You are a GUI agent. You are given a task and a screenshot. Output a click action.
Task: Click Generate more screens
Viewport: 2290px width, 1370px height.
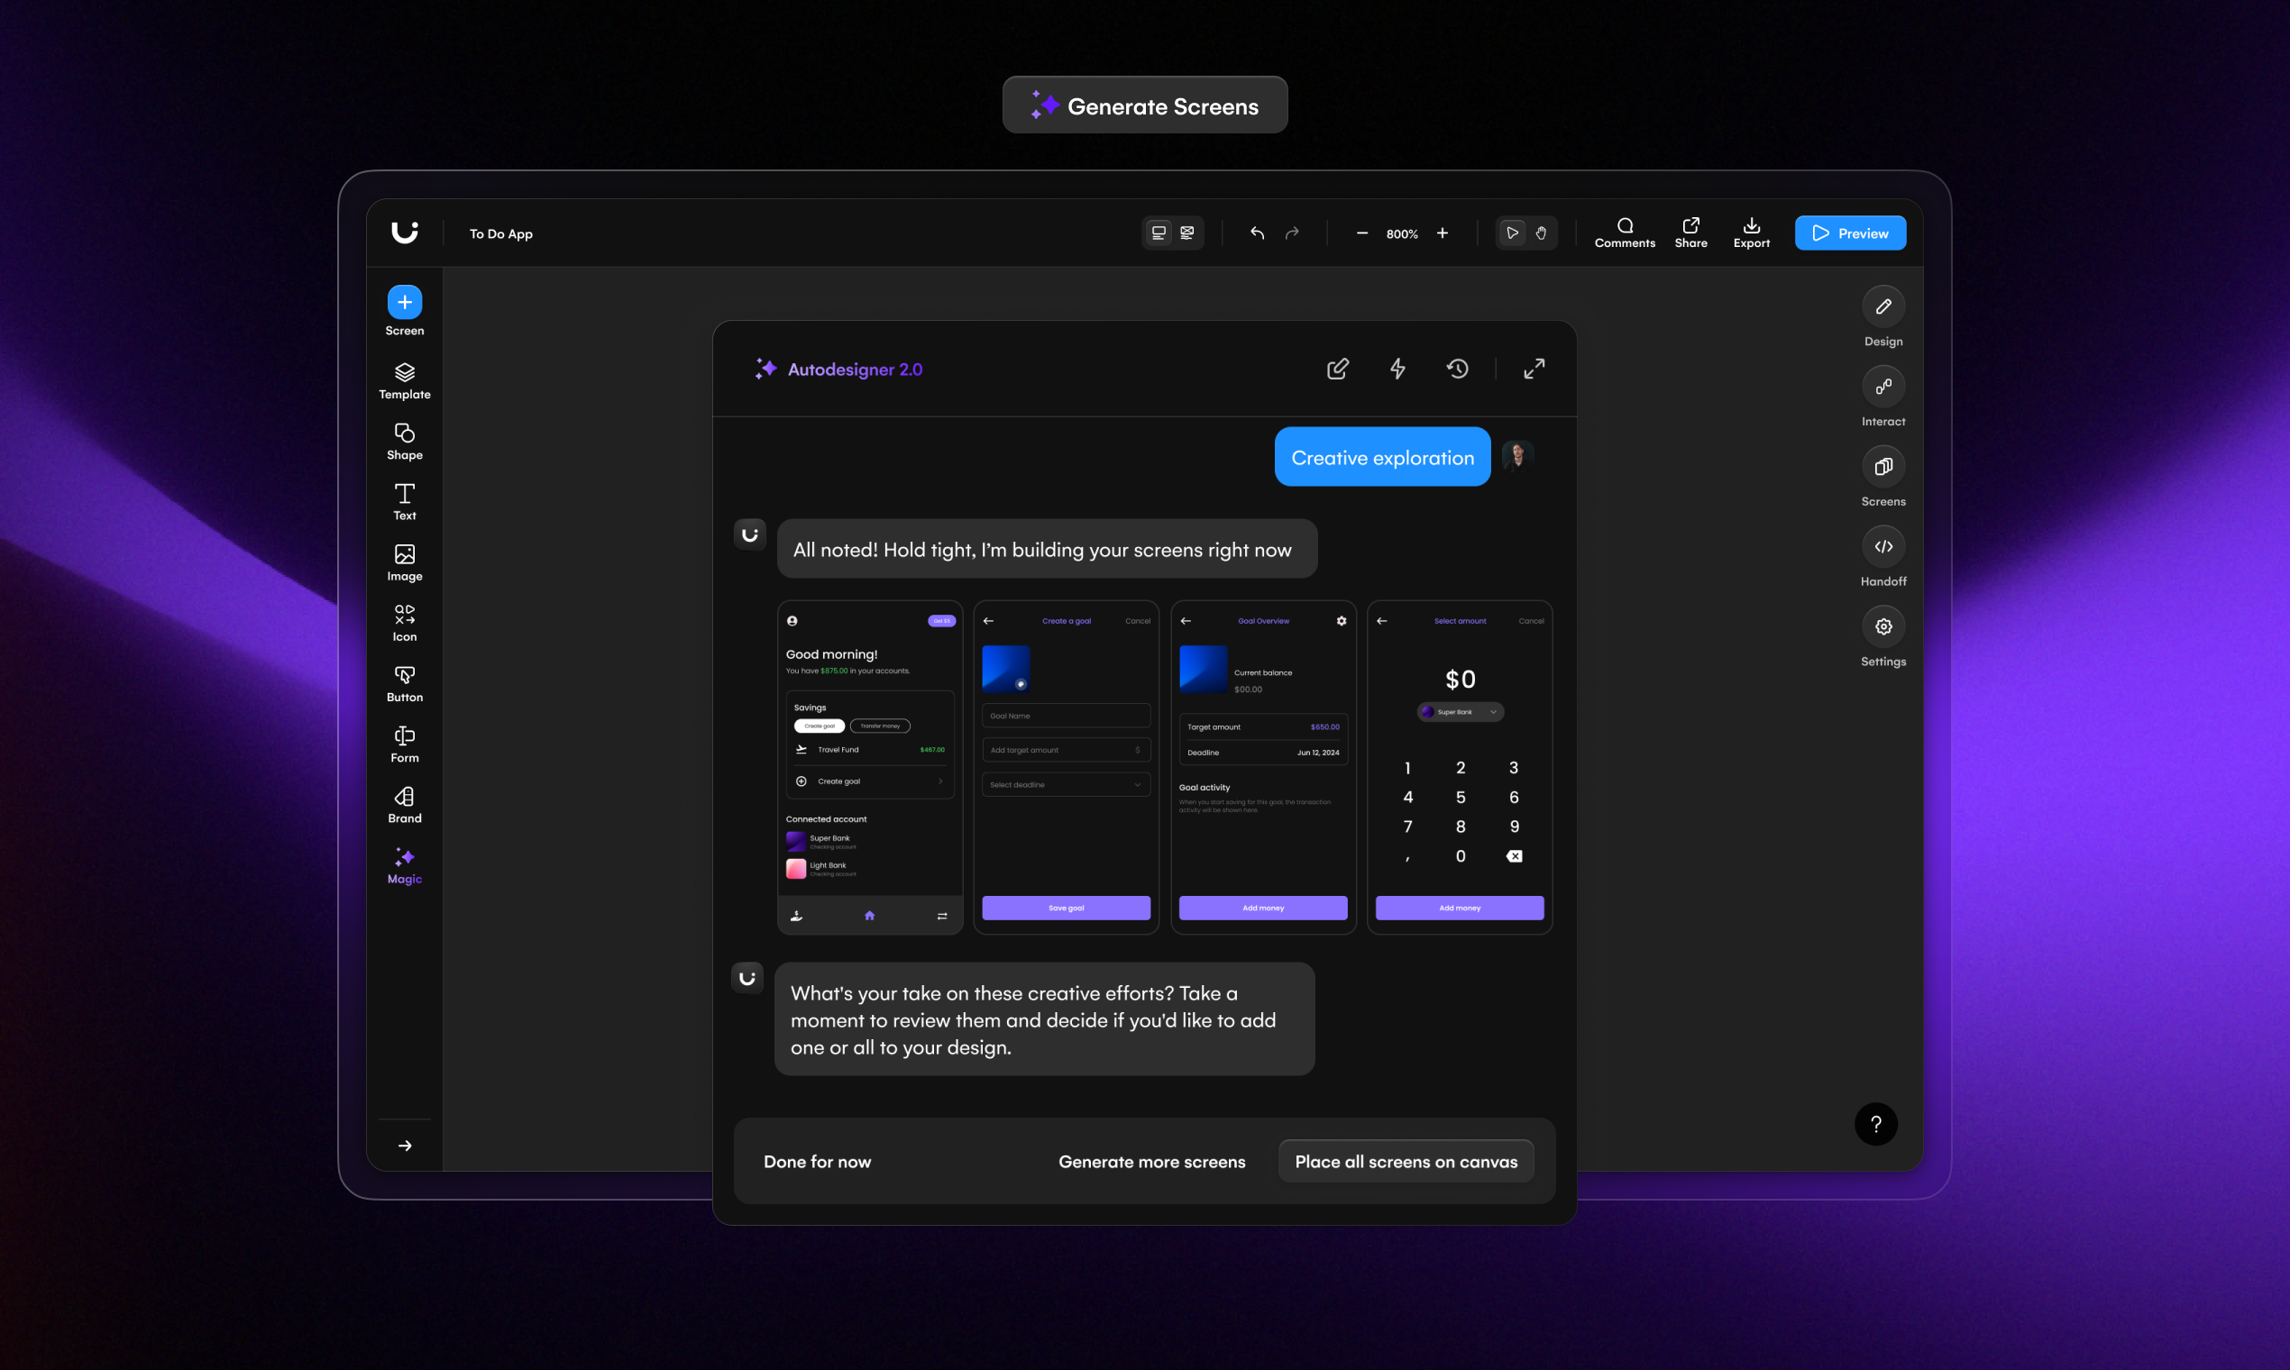coord(1151,1162)
